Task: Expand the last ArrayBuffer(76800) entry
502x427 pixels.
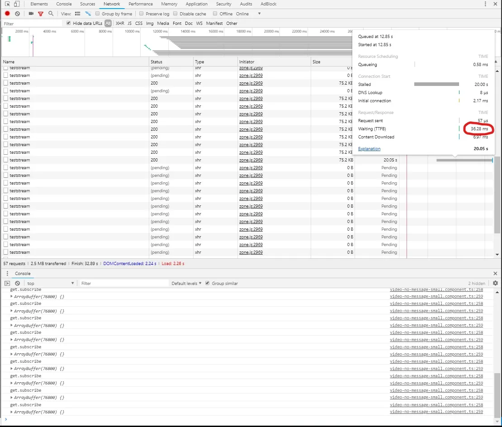Action: [x=11, y=412]
